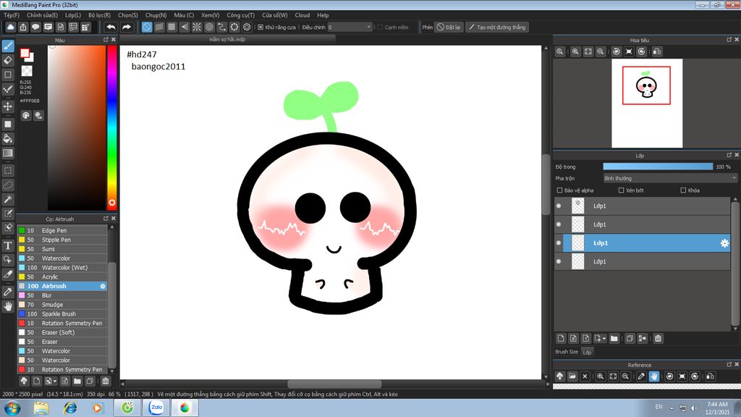Click the canvas horizontal scrollbar thumb
The height and width of the screenshot is (417, 741).
334,384
